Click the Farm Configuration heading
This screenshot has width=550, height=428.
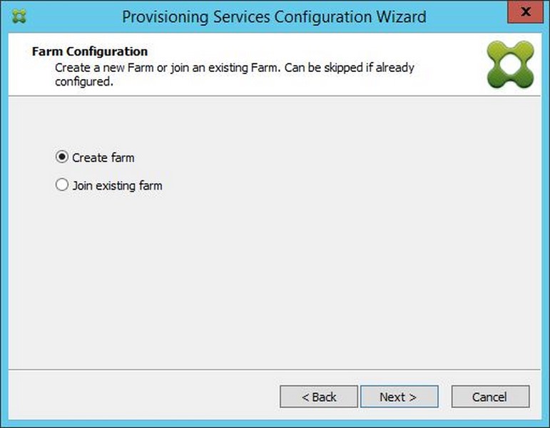tap(90, 51)
